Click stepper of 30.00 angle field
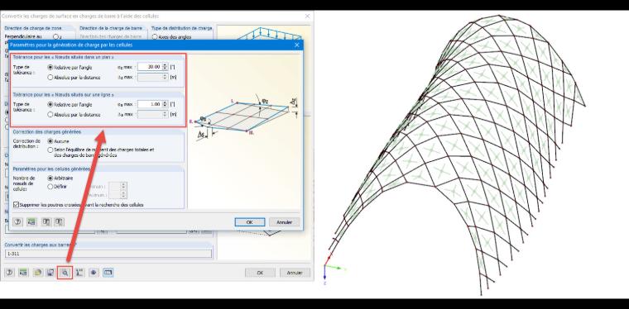This screenshot has width=629, height=309. [165, 67]
